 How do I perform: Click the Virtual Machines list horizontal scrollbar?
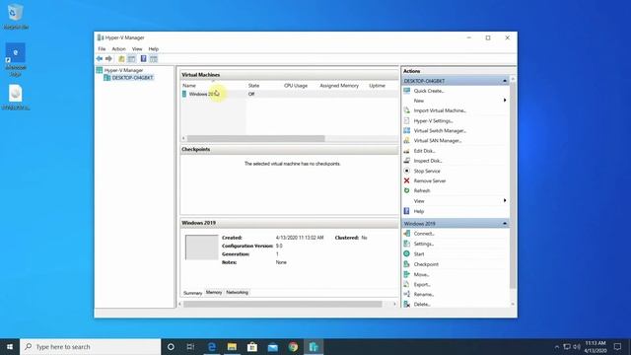pyautogui.click(x=255, y=138)
